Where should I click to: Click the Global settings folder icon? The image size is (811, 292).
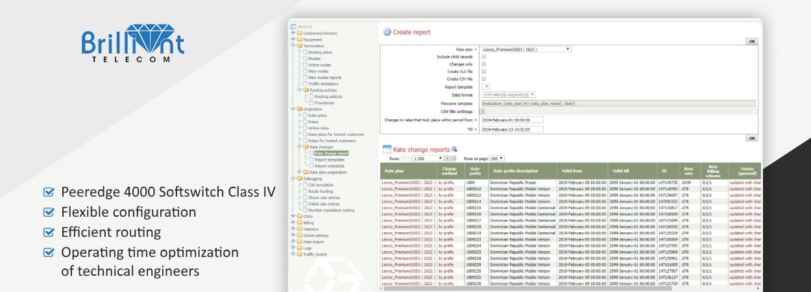300,236
